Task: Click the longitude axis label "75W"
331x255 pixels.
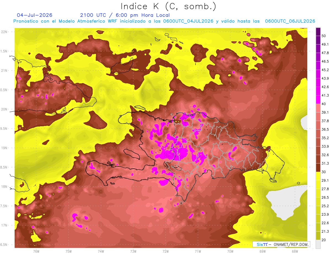Action: tap(69, 251)
